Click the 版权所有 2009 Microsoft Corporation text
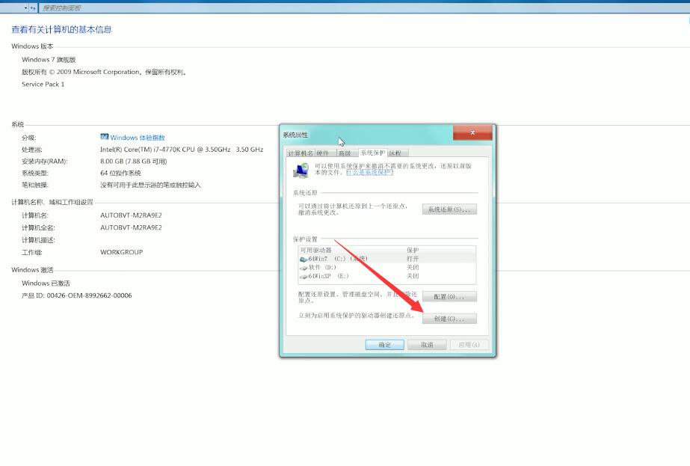This screenshot has width=690, height=466. point(105,72)
